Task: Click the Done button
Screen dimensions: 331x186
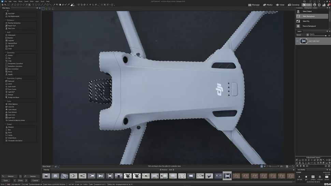Action: (20, 180)
